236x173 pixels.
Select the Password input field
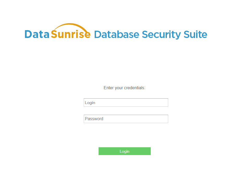pos(126,119)
